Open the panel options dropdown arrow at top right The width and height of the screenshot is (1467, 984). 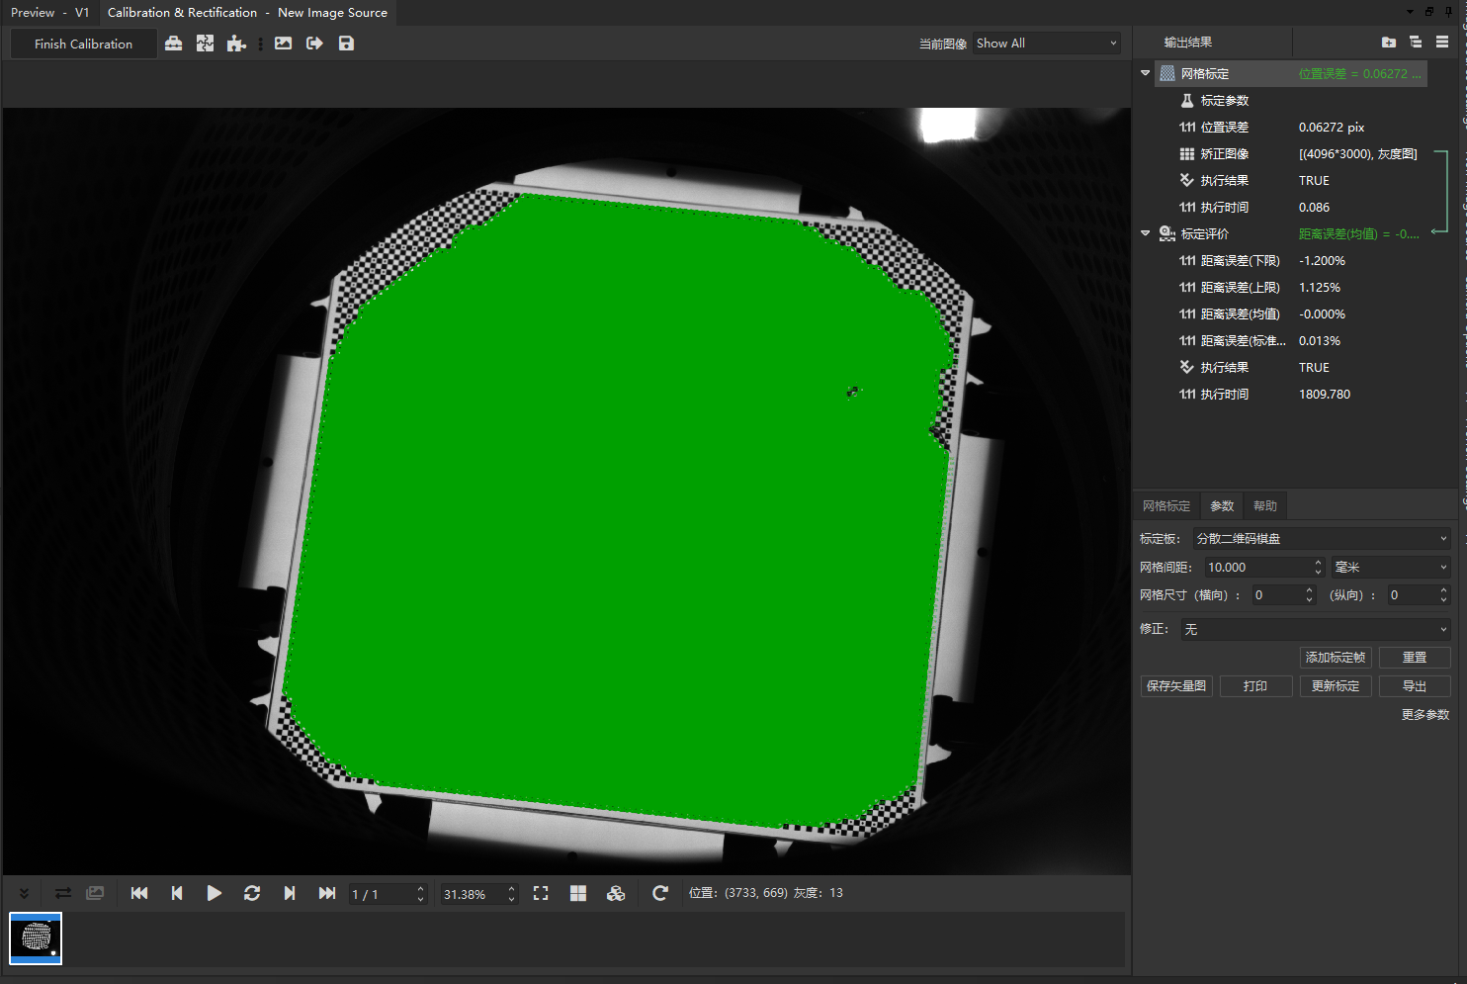tap(1410, 12)
